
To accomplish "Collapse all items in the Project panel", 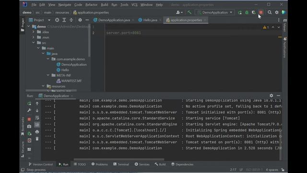I will (x=71, y=20).
